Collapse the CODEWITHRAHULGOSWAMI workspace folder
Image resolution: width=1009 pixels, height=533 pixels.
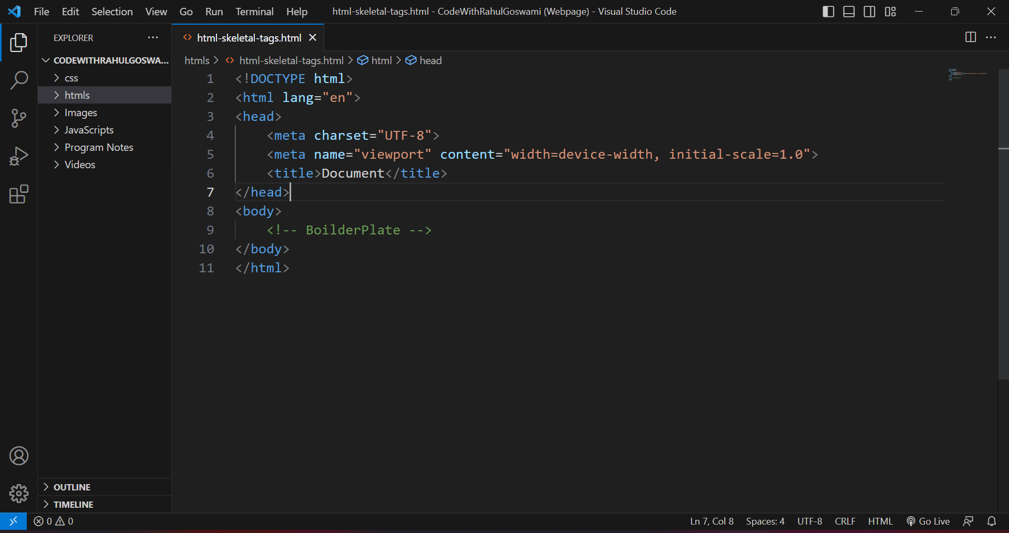coord(105,60)
